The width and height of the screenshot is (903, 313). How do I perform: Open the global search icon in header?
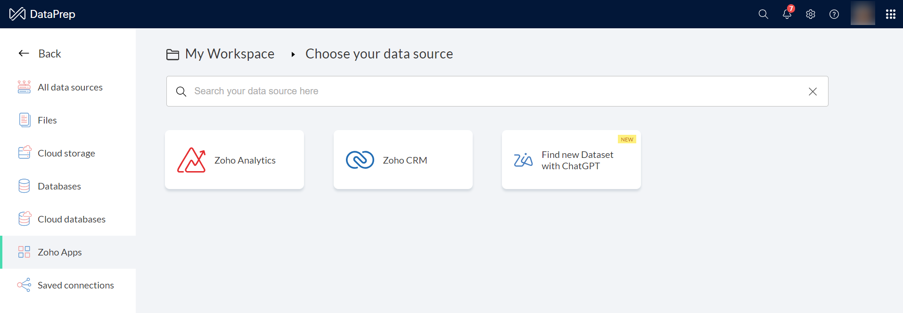tap(763, 14)
